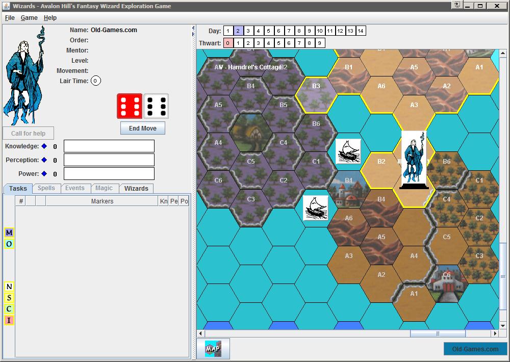
Task: Click the map vertical scrollbar down arrow
Action: [503, 326]
